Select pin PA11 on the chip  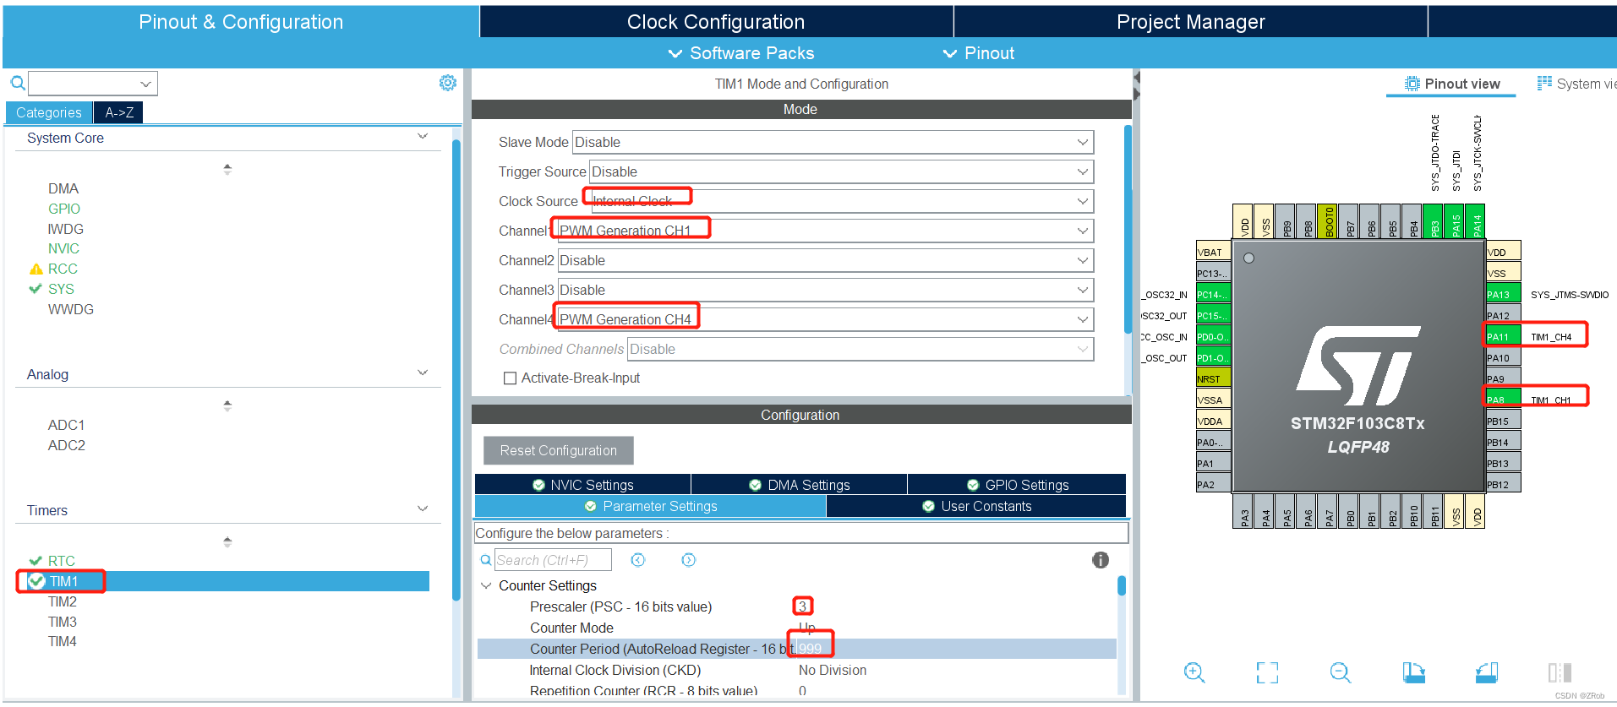1503,335
